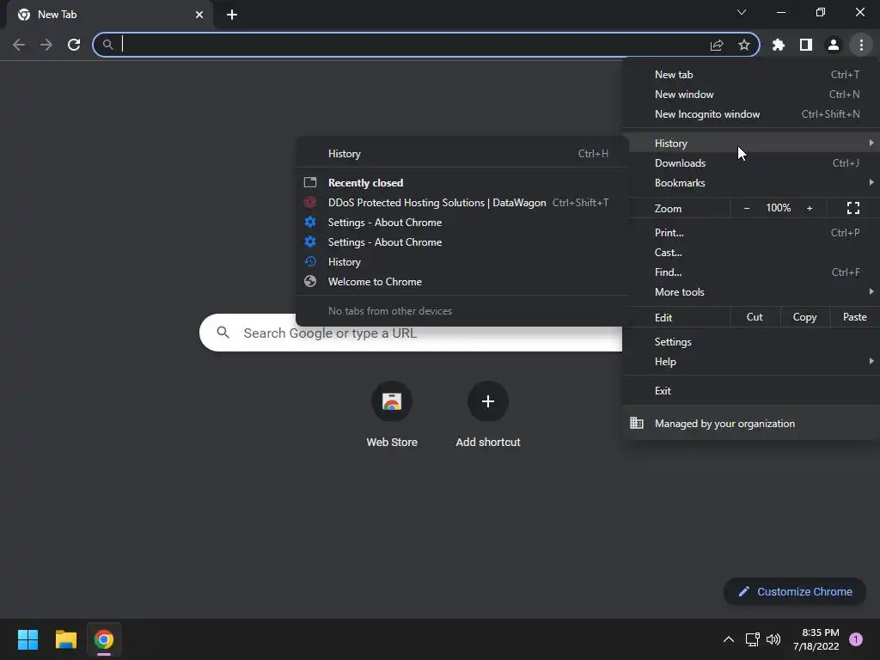Open Windows Start menu
Screen dimensions: 880x660
click(x=27, y=639)
